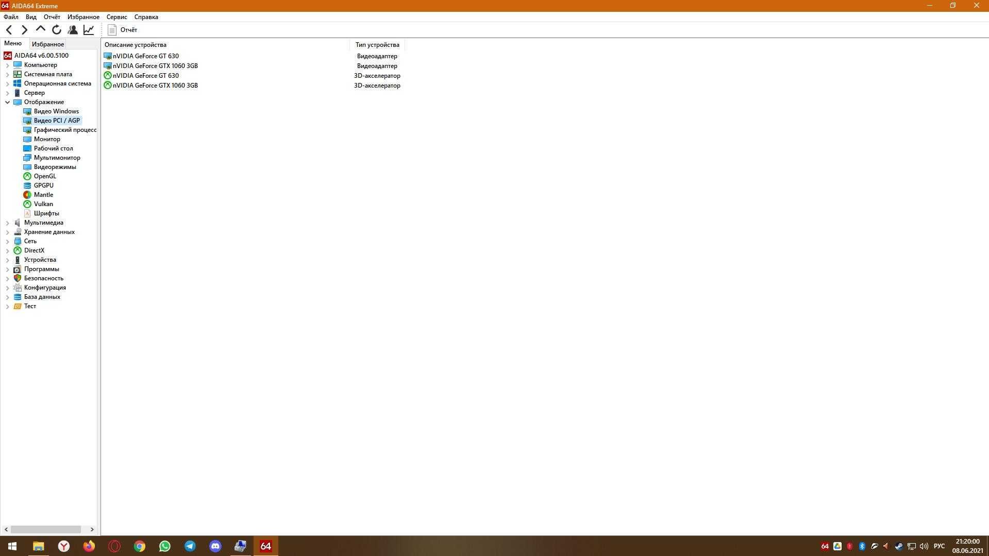Screen dimensions: 989x556
Task: Expand the Компьютер tree node
Action: [7, 65]
